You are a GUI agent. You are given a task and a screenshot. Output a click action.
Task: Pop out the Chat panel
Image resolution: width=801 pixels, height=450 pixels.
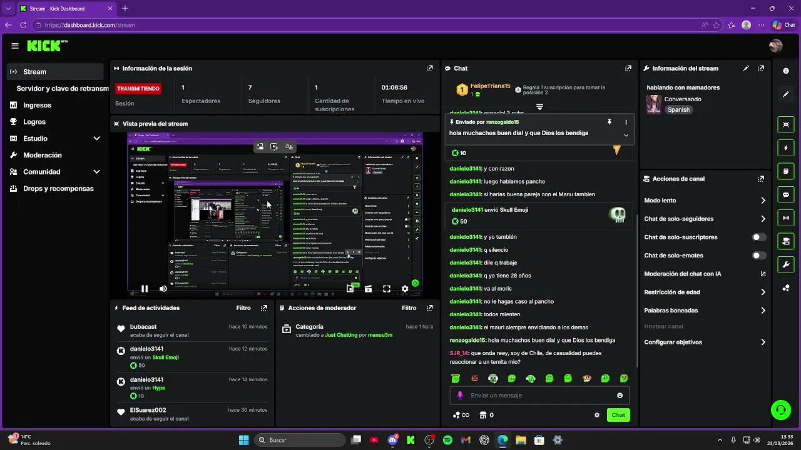(x=628, y=68)
